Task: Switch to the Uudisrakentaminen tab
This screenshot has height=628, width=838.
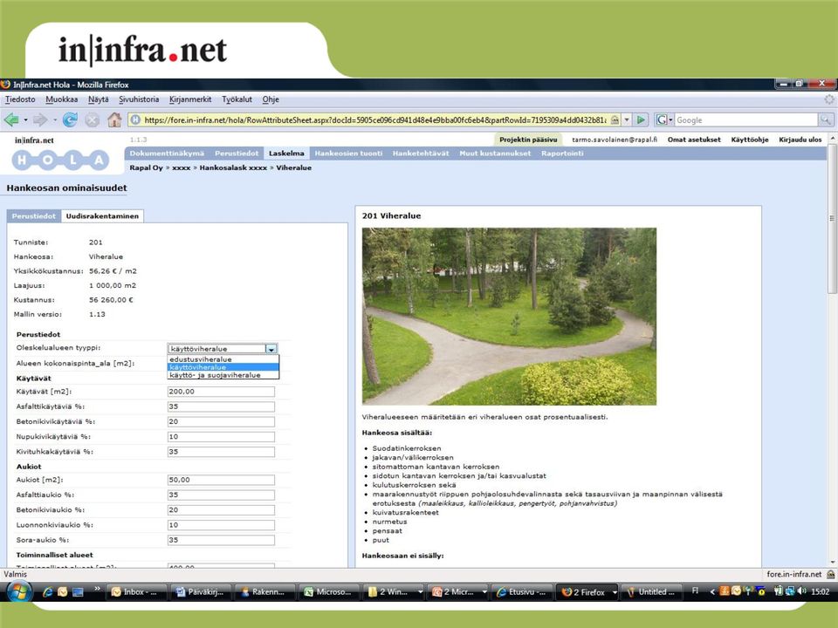Action: click(102, 216)
